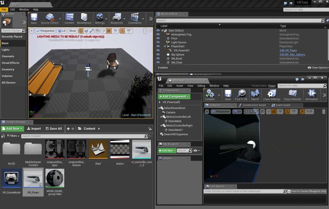Click the Search Content field
Screen dimensions: 329x209
[83, 136]
